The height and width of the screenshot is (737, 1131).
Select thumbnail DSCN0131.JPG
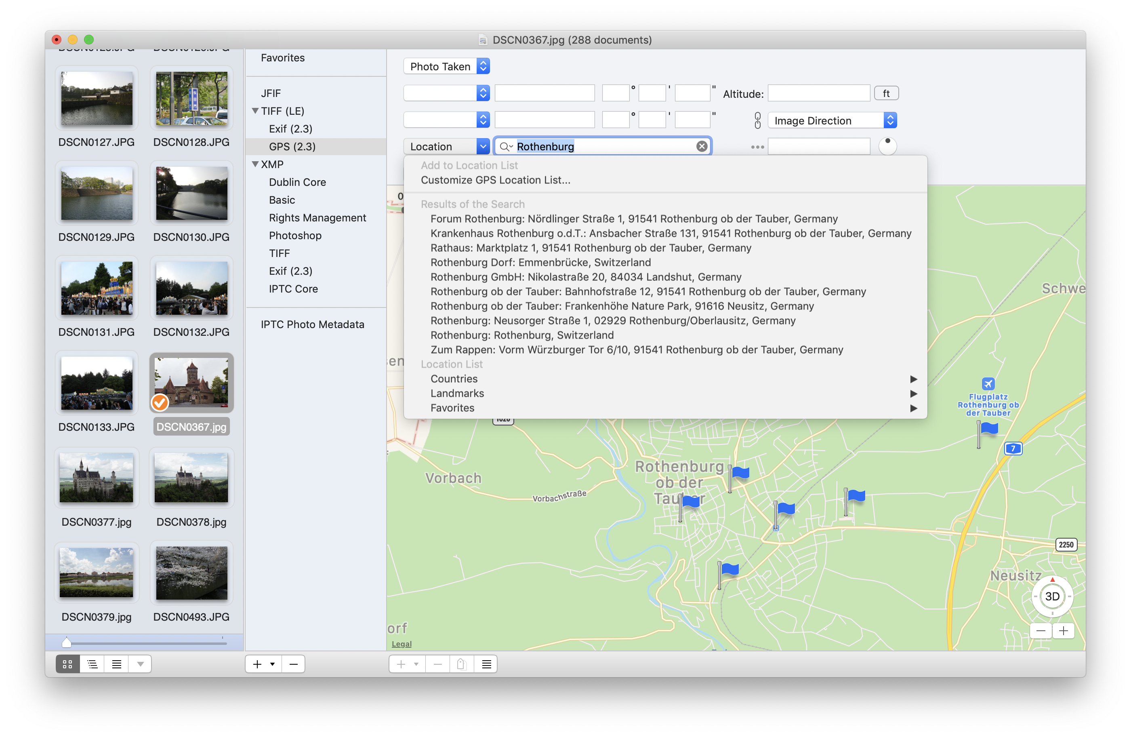coord(97,288)
